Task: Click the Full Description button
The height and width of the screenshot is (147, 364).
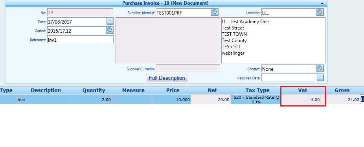Action: pyautogui.click(x=167, y=78)
